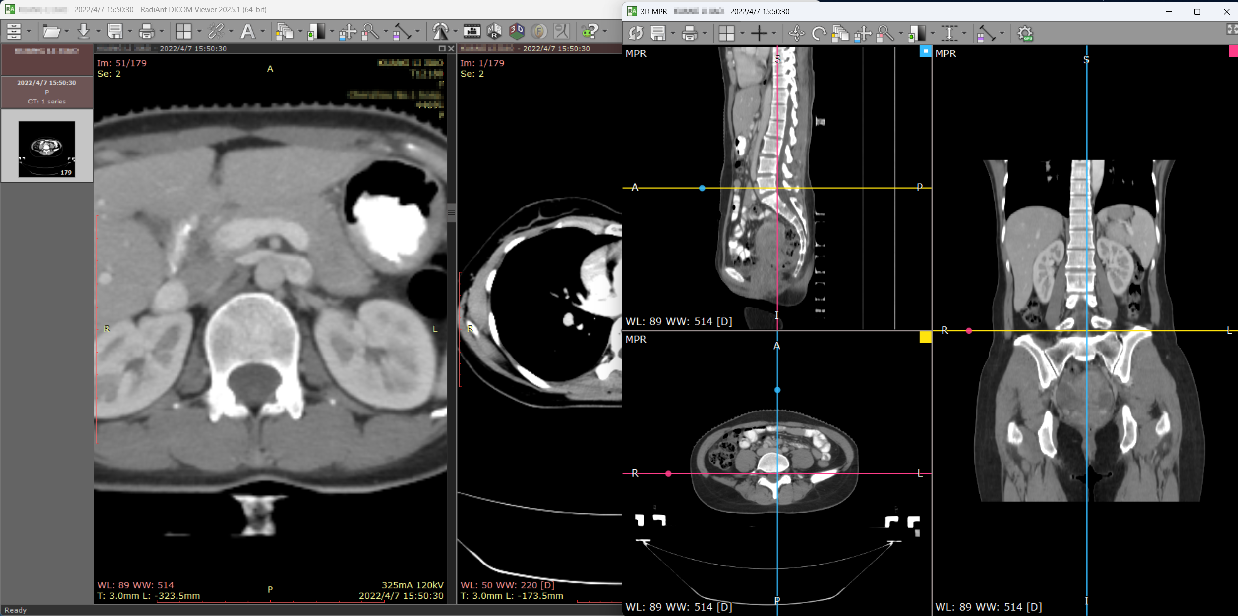The height and width of the screenshot is (616, 1238).
Task: Toggle series synchronization link icon
Action: [x=216, y=32]
